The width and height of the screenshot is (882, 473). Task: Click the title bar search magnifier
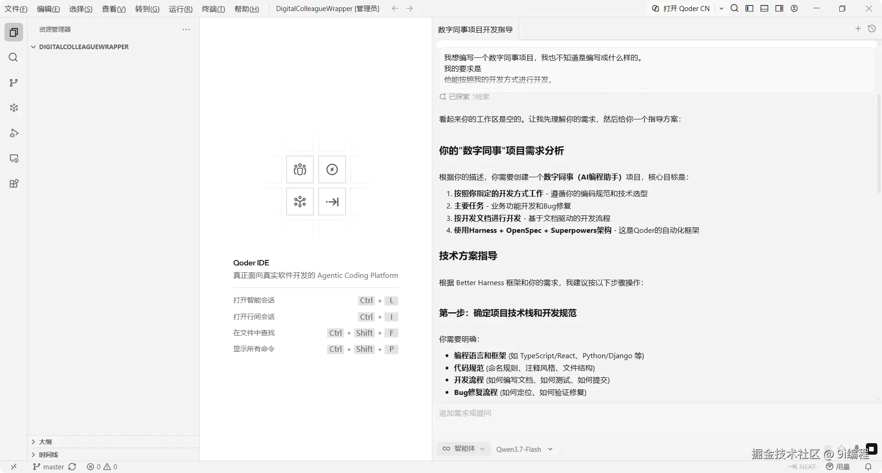pyautogui.click(x=735, y=8)
